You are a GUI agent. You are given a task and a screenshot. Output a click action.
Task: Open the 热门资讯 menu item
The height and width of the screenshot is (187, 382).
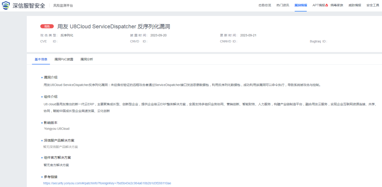(x=283, y=5)
